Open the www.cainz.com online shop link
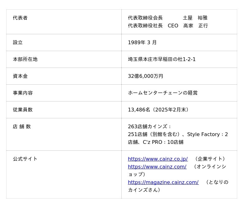This screenshot has height=208, width=249. coord(157,167)
